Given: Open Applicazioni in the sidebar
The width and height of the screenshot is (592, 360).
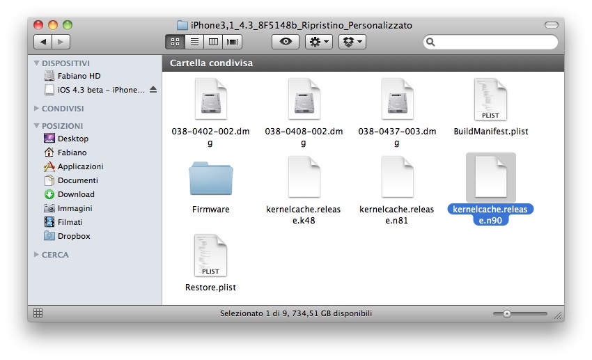Looking at the screenshot, I should (x=80, y=166).
